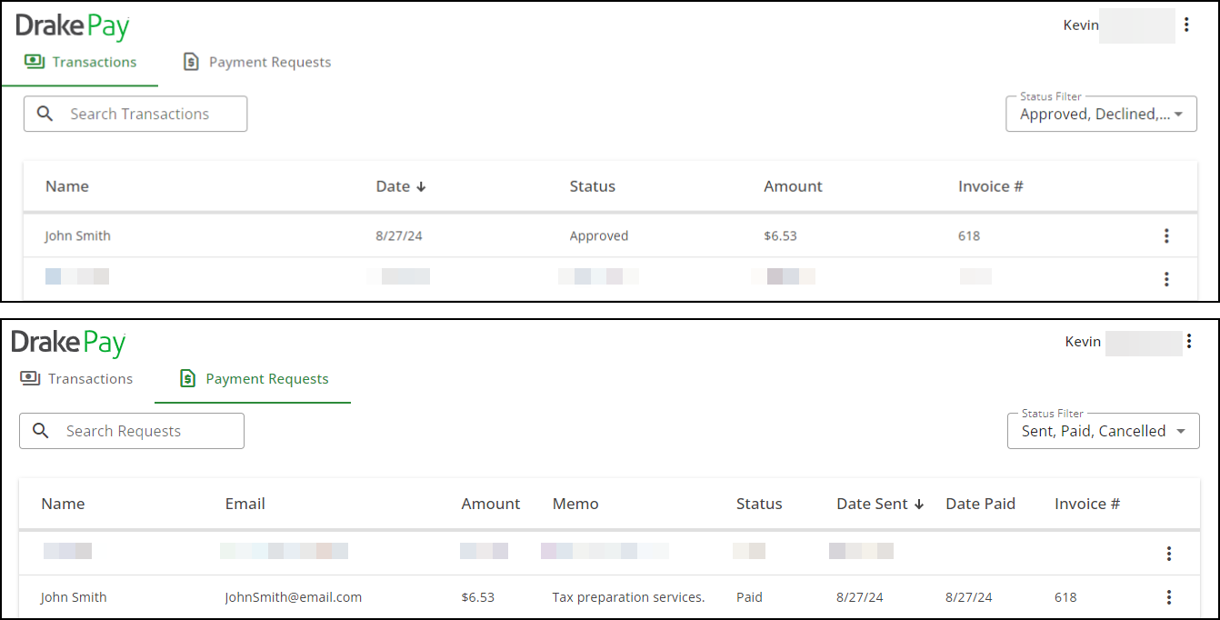Image resolution: width=1220 pixels, height=620 pixels.
Task: Click the search icon beside Search Requests
Action: [41, 430]
